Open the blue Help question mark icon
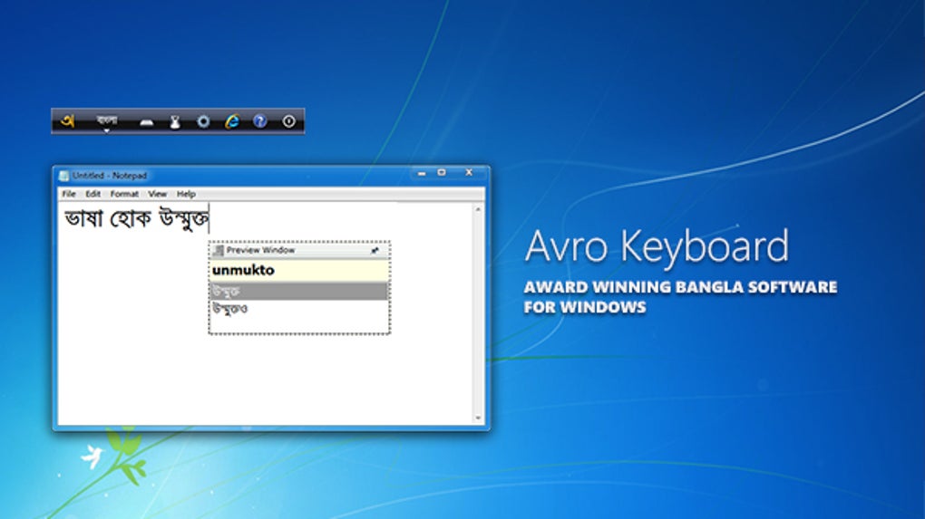 tap(259, 121)
